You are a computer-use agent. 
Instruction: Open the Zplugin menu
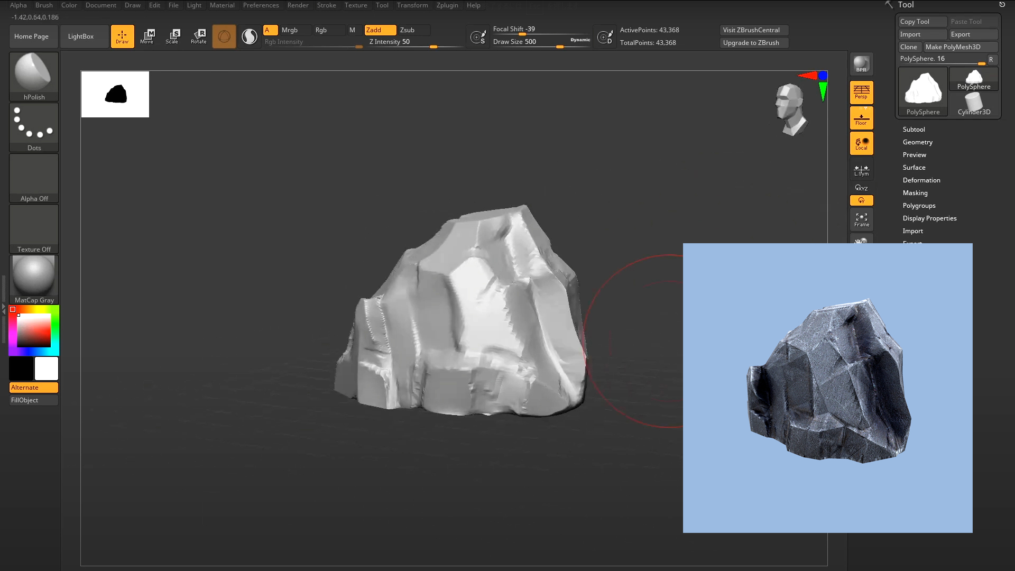[447, 5]
